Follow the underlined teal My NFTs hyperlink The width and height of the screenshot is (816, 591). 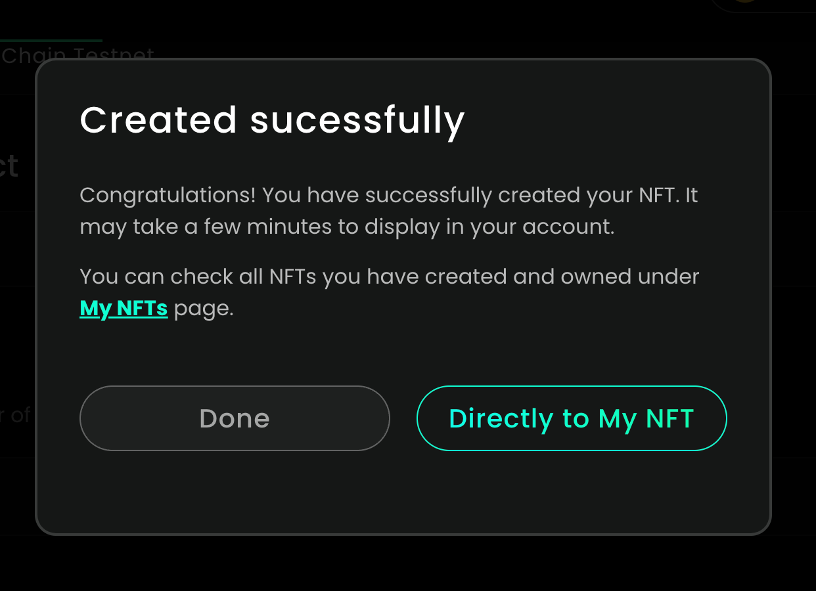pyautogui.click(x=124, y=308)
